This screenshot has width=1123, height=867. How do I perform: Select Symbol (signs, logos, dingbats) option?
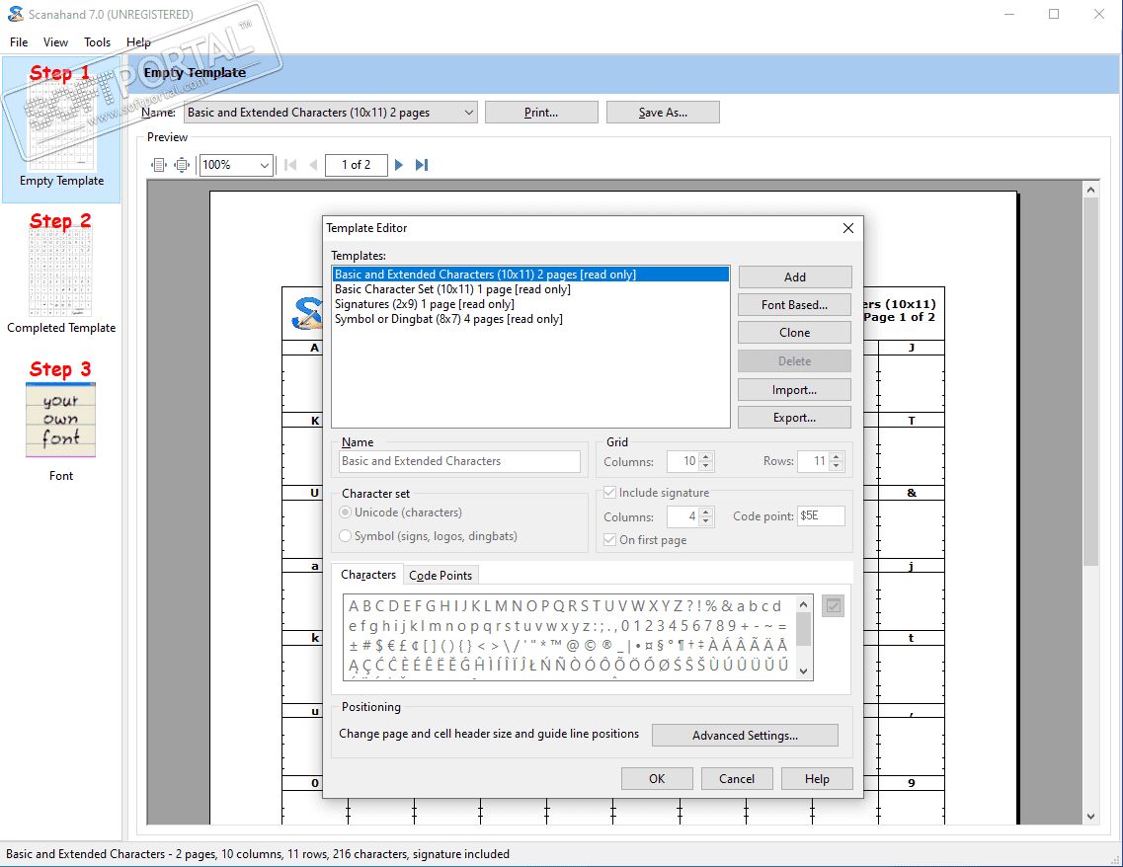coord(346,536)
